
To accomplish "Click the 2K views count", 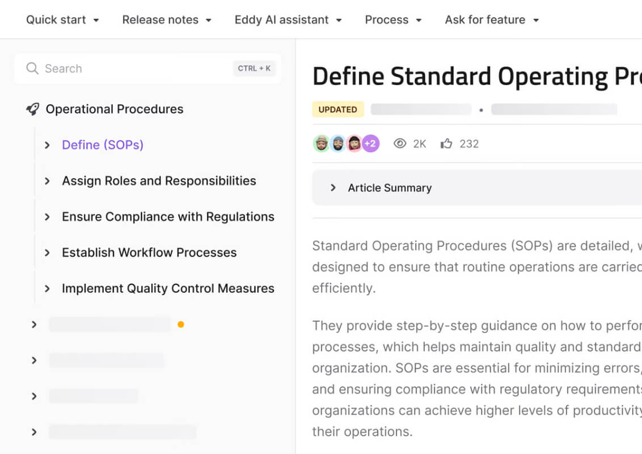I will coord(420,144).
